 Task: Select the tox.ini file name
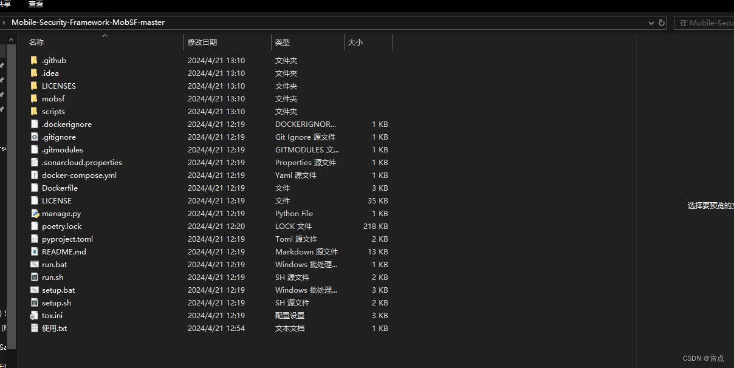point(52,315)
